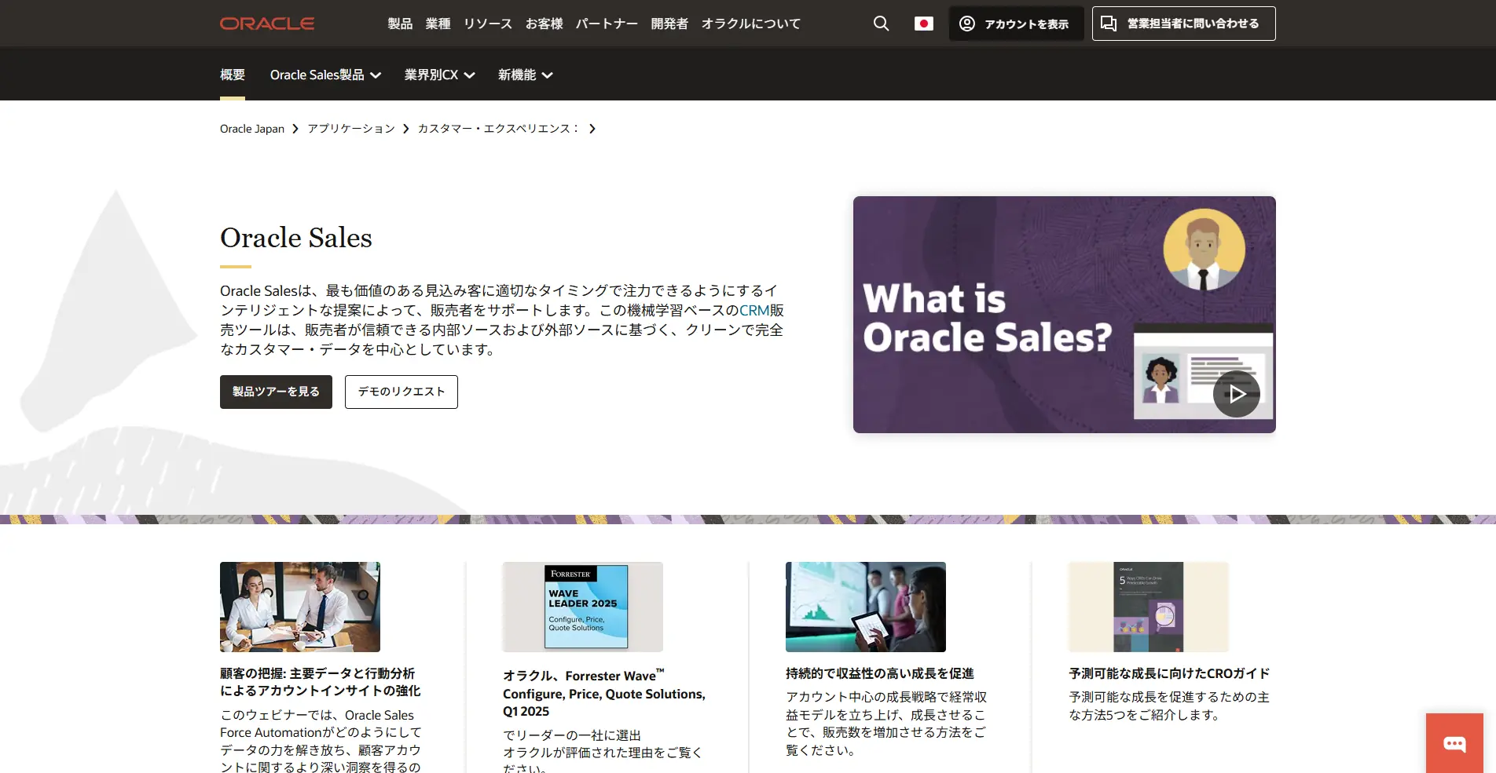Open the red chat widget
The image size is (1496, 773).
click(x=1454, y=743)
